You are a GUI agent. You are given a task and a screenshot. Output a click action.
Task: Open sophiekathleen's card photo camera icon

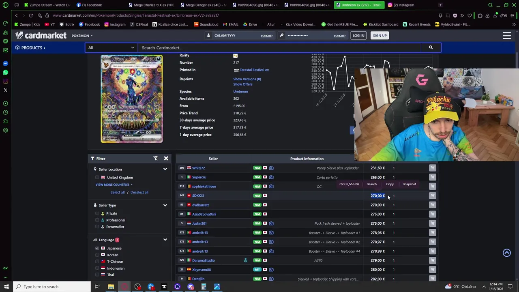click(271, 187)
